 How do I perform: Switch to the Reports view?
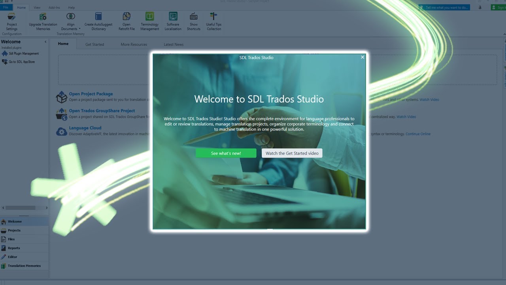24,248
